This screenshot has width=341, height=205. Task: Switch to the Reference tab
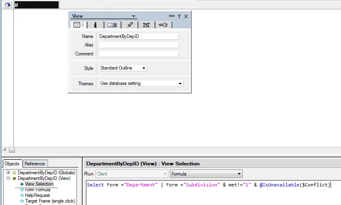pyautogui.click(x=35, y=164)
